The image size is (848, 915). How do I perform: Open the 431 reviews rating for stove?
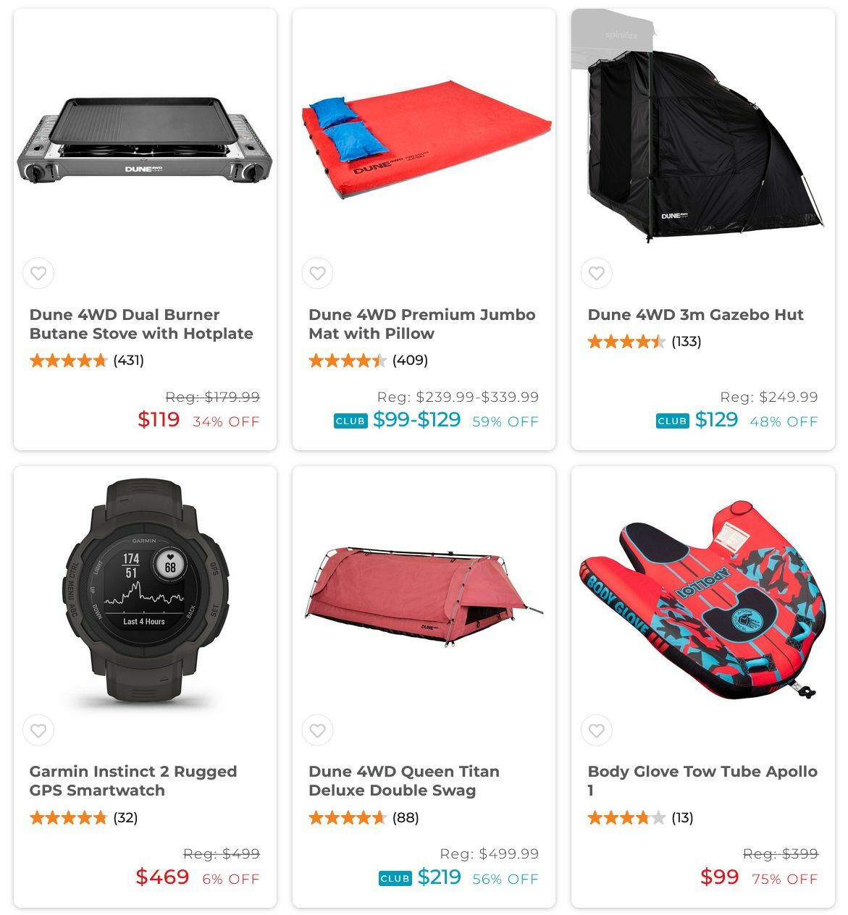tap(87, 360)
